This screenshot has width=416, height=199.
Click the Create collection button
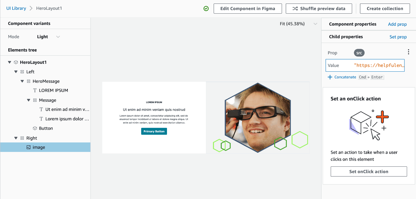pyautogui.click(x=385, y=9)
